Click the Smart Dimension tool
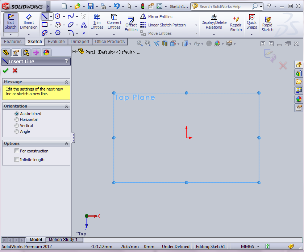Screen dimensions: 304x252 tap(29, 22)
